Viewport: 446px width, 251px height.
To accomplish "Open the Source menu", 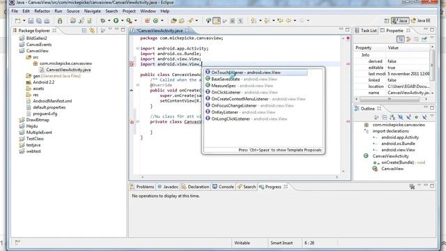I will 73,11.
